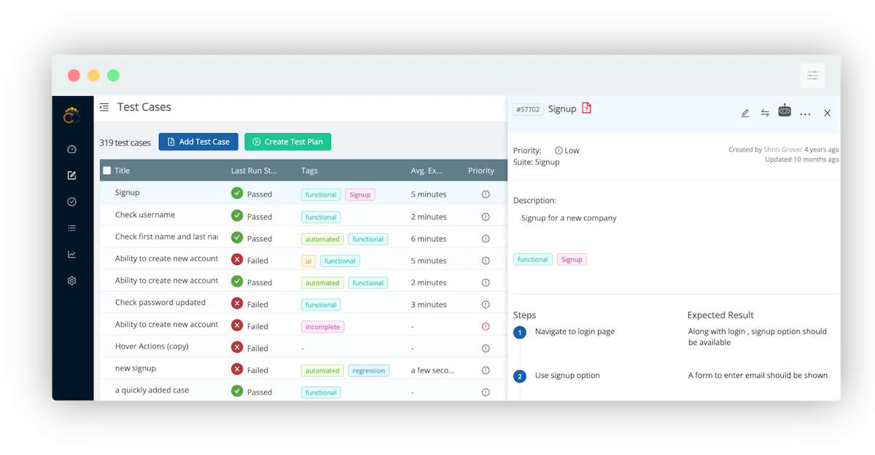Open the reports chart icon in sidebar
This screenshot has height=455, width=875.
click(x=71, y=254)
